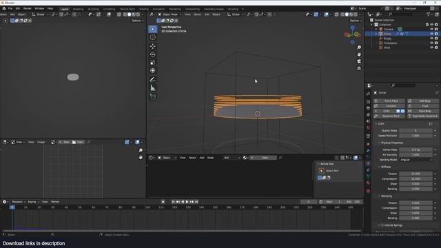Toggle camera view with the camera gizmo
The height and width of the screenshot is (248, 441).
pos(359,61)
